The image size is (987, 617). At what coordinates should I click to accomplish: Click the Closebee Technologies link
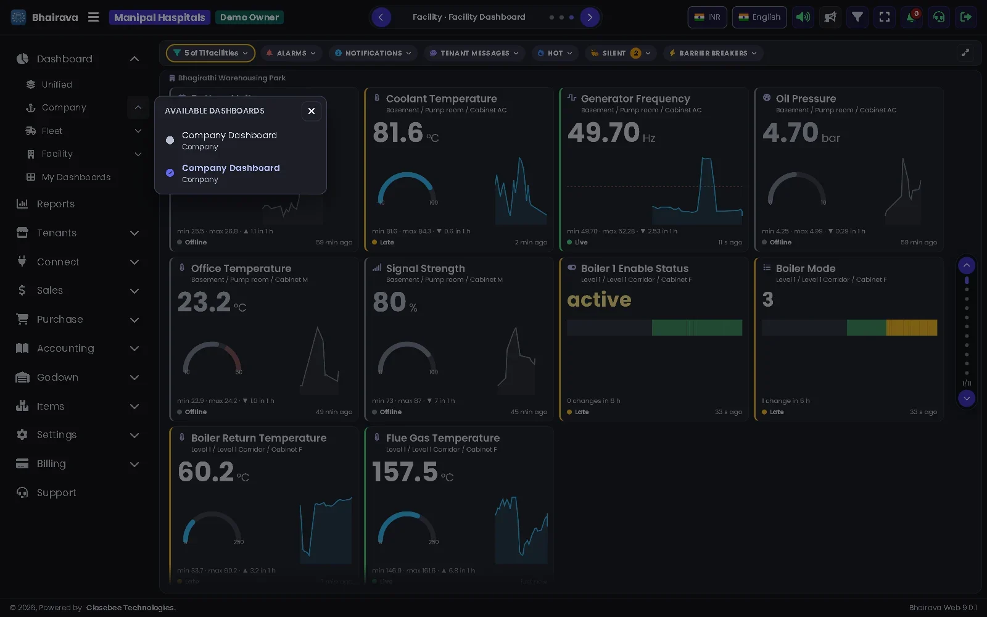pyautogui.click(x=131, y=608)
